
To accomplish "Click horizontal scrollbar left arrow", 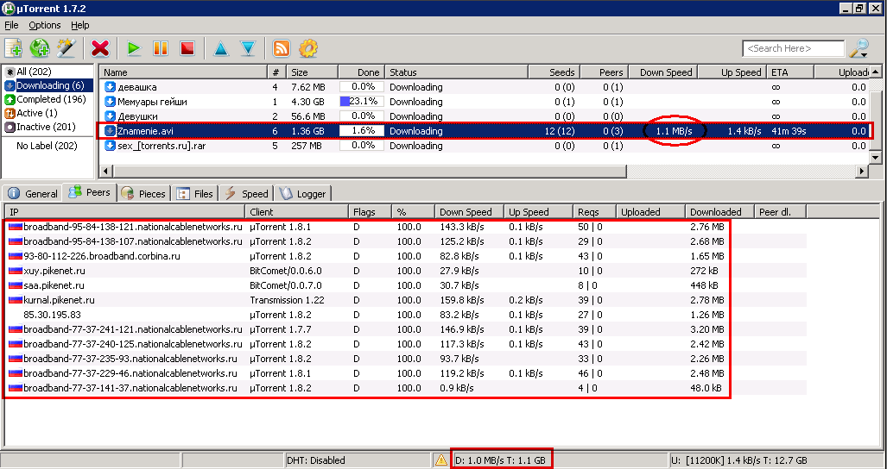I will tap(105, 171).
